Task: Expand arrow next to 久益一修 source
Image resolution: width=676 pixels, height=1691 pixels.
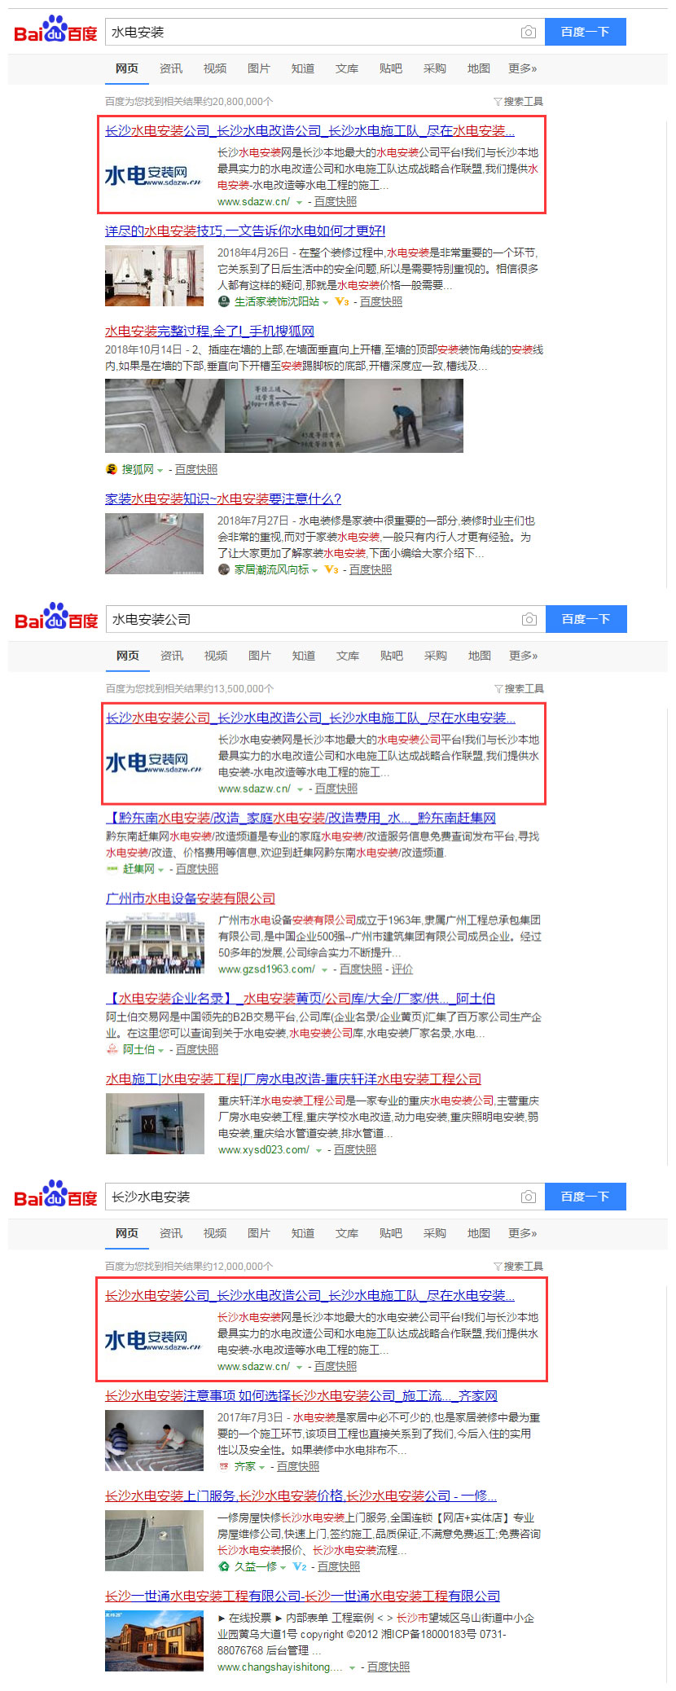Action: 283,1567
